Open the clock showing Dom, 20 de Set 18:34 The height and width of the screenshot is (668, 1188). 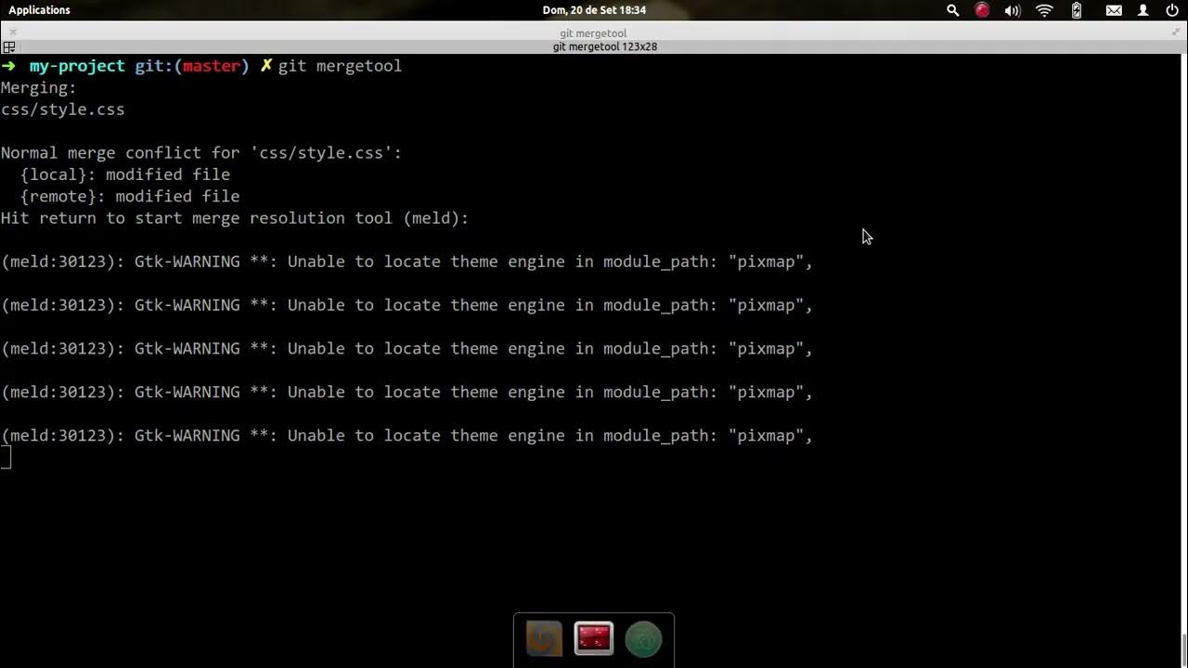pos(594,10)
